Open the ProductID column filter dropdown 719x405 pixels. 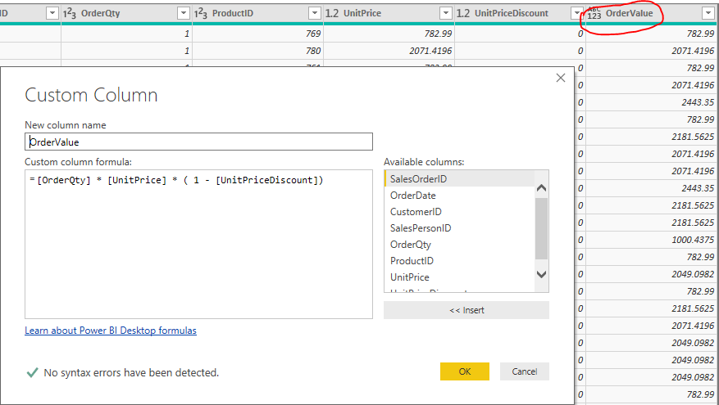[x=315, y=13]
